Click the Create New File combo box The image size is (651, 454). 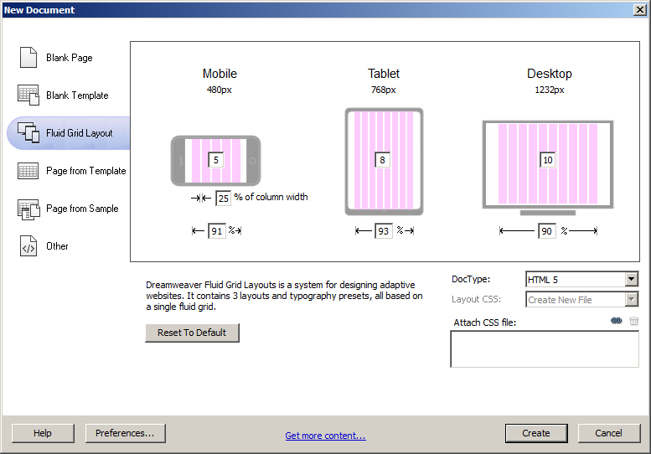[x=581, y=299]
